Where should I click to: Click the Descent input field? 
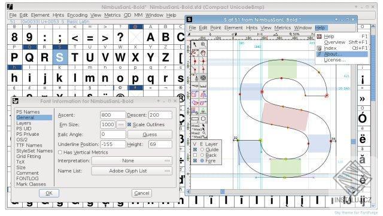point(160,115)
